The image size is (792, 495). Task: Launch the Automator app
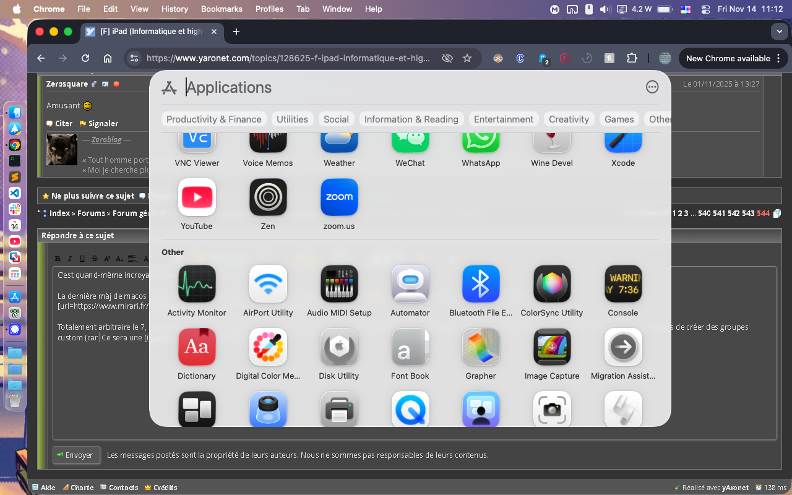click(410, 284)
